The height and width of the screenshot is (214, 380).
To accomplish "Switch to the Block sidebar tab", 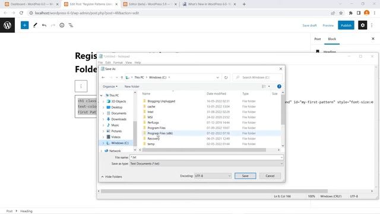I will (x=332, y=39).
